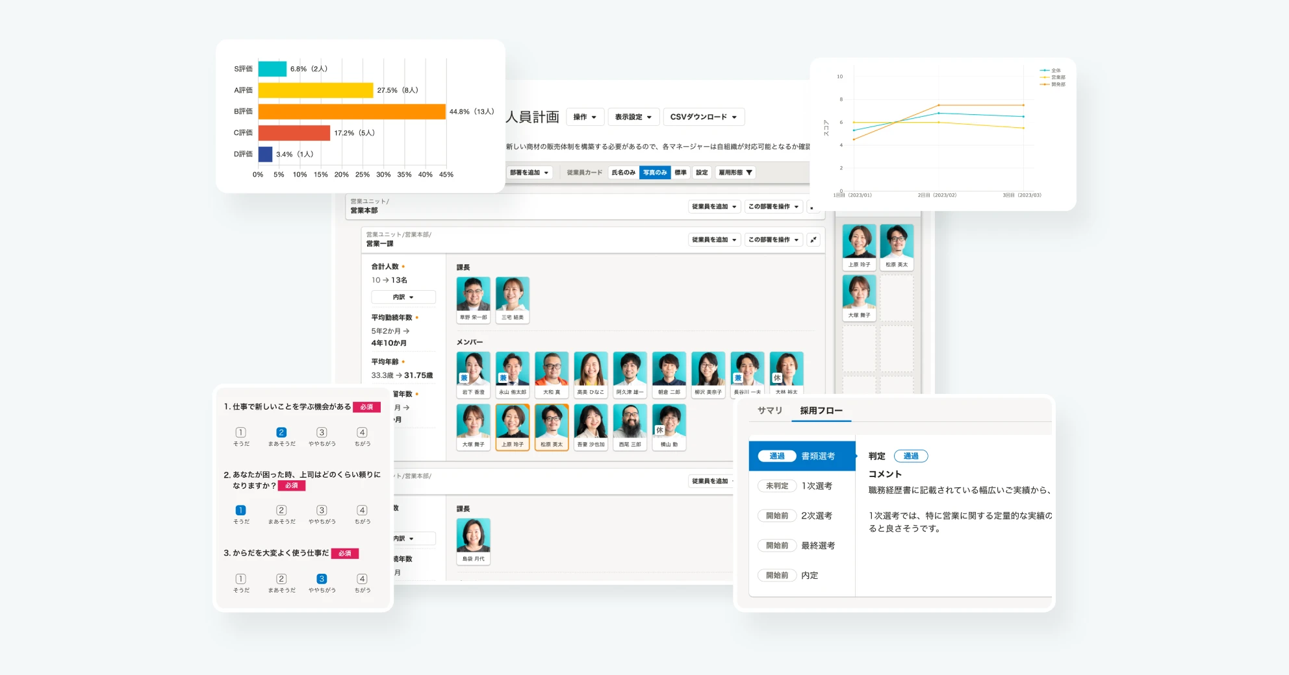Select the 写真のみ card display option
The image size is (1289, 675).
coord(655,173)
